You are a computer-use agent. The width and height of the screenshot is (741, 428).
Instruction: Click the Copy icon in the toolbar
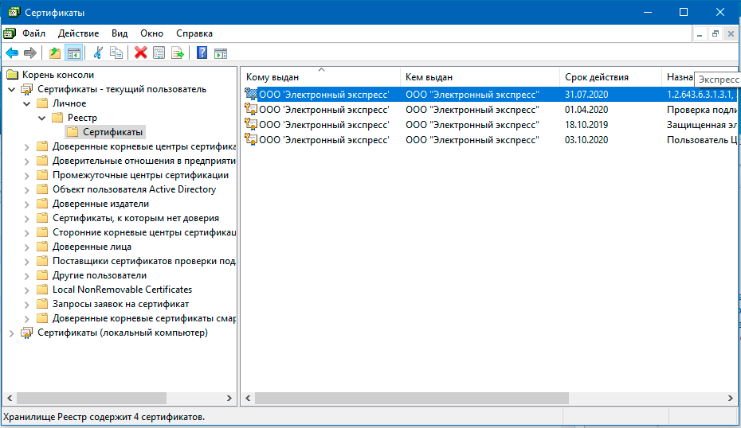tap(116, 53)
